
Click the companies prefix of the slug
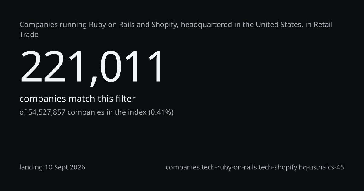point(183,167)
